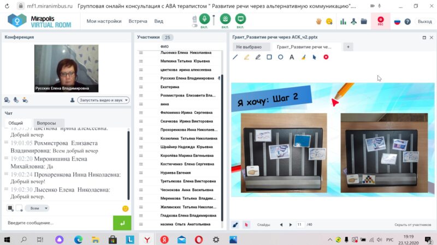Go to previous slide arrow

(x=281, y=224)
